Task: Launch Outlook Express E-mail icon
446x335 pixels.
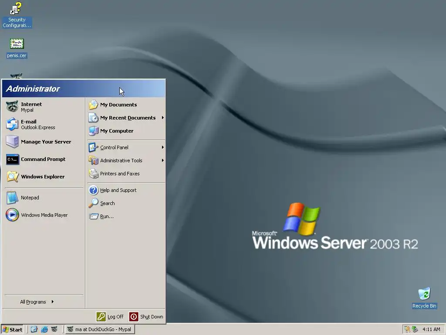Action: (x=12, y=124)
